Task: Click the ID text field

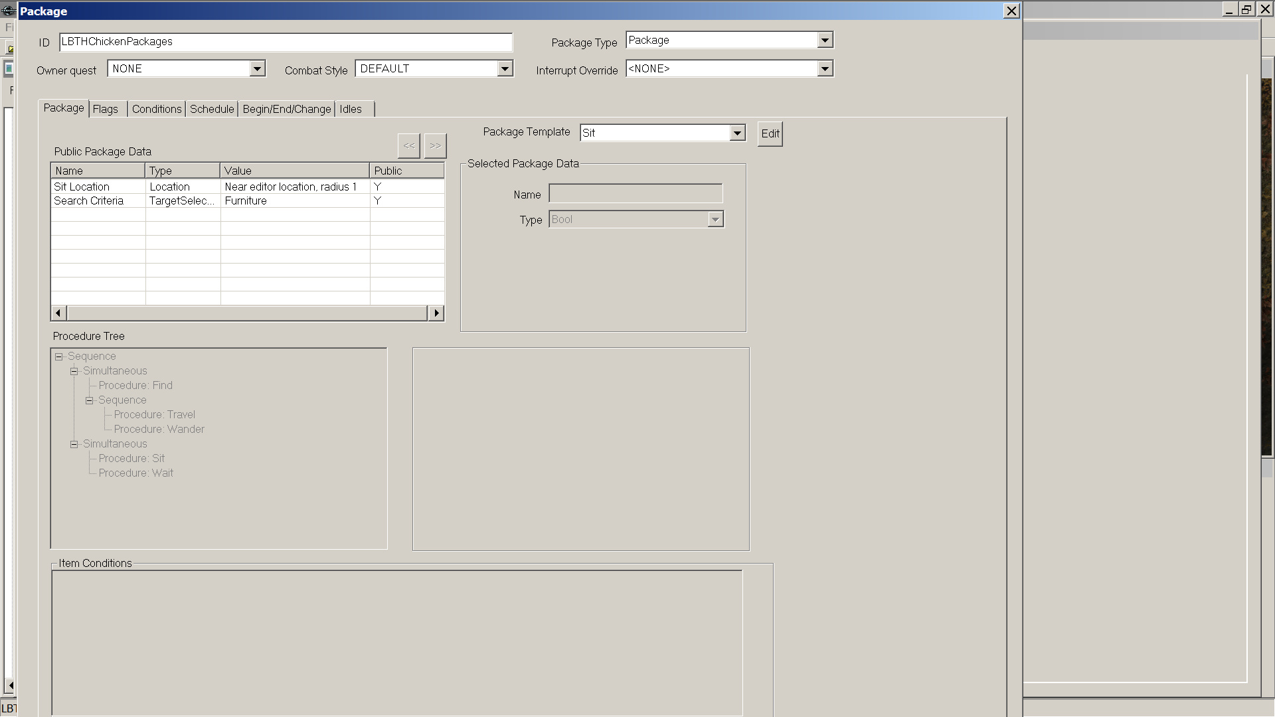Action: (x=286, y=41)
